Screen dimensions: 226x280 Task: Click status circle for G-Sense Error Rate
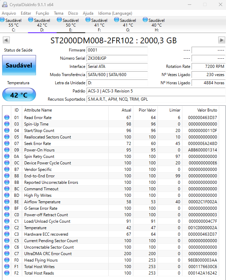click(7, 208)
